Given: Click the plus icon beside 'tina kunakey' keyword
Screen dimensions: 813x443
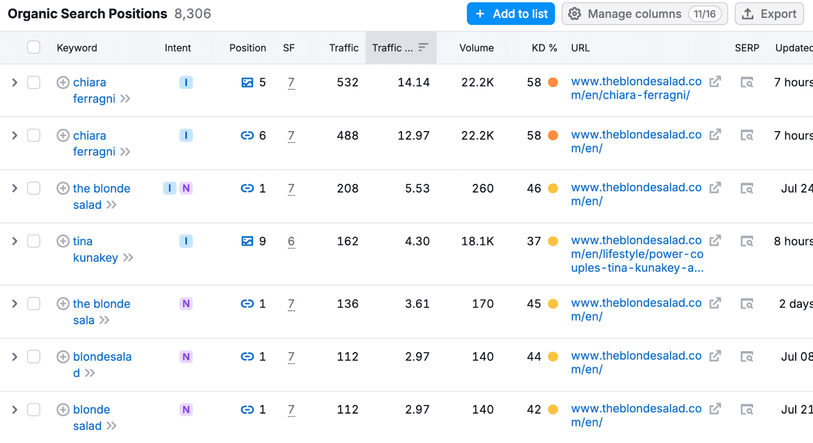Looking at the screenshot, I should point(63,241).
